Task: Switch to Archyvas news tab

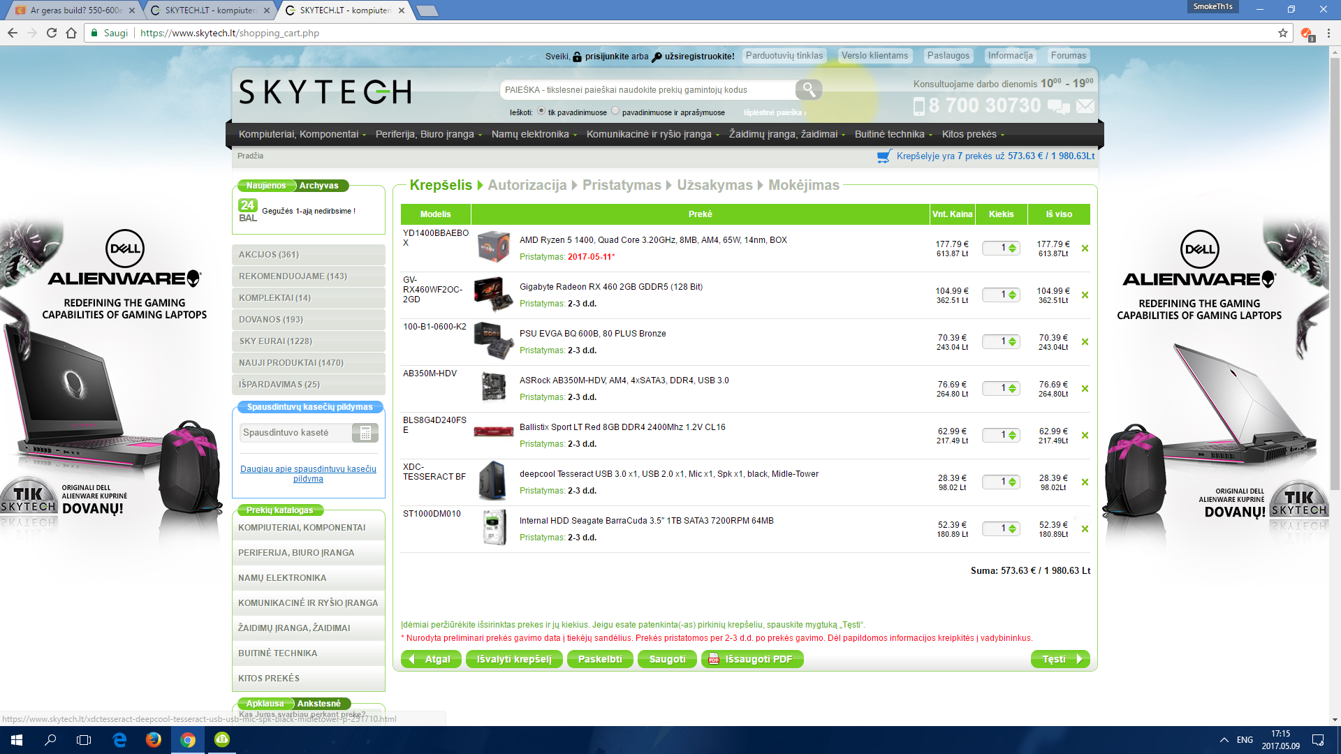Action: 318,186
